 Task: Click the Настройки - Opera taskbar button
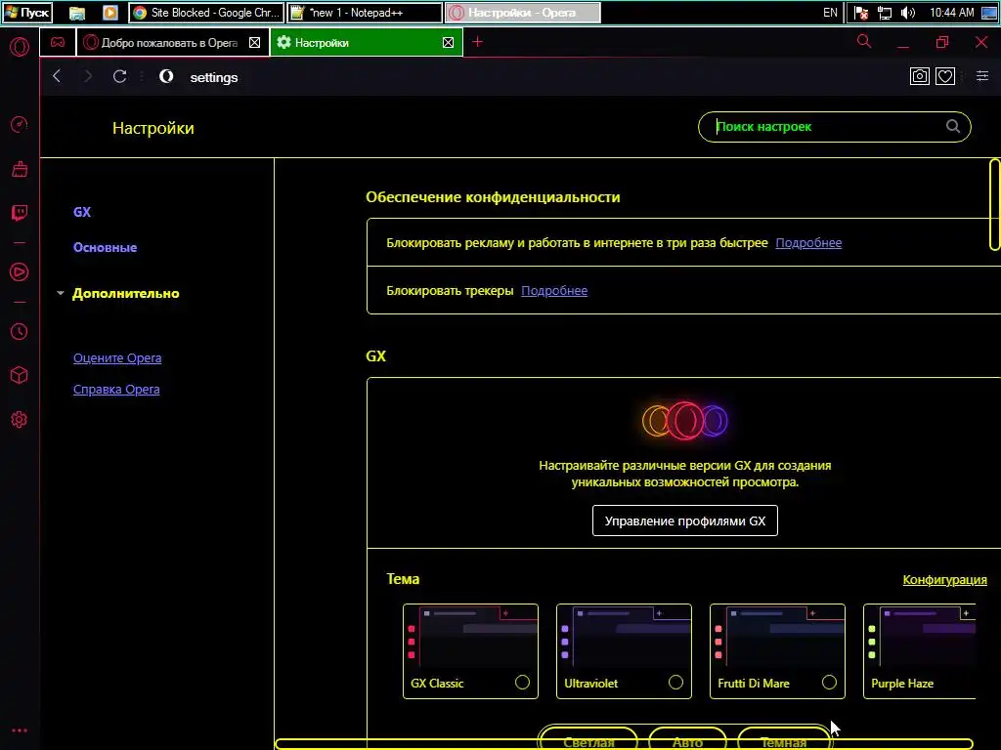pyautogui.click(x=522, y=13)
